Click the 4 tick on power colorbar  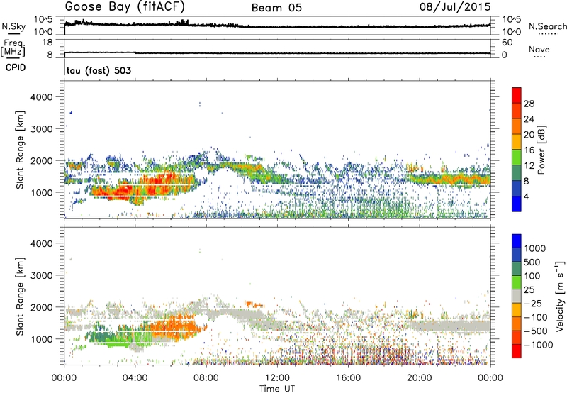[526, 197]
